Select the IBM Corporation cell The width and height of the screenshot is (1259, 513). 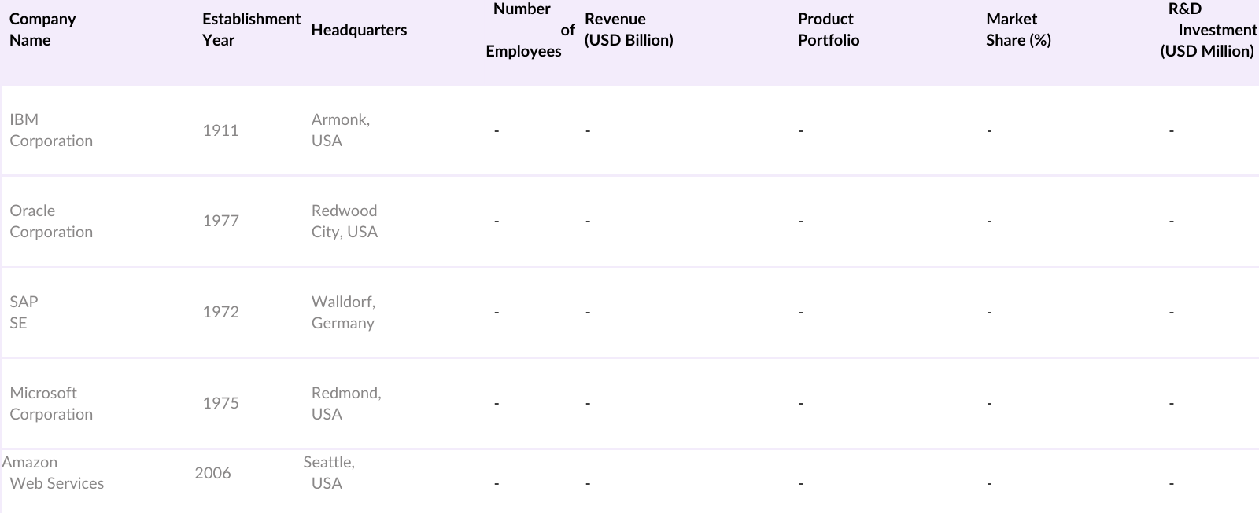[x=51, y=130]
